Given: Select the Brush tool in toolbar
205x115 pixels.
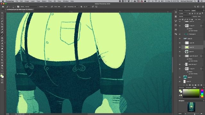Looking at the screenshot, I should tap(2, 35).
